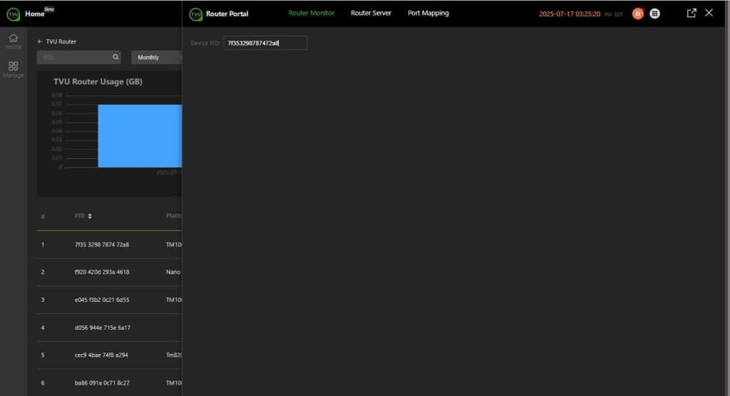Click the blue usage bar in chart
This screenshot has height=396, width=730.
(140, 136)
